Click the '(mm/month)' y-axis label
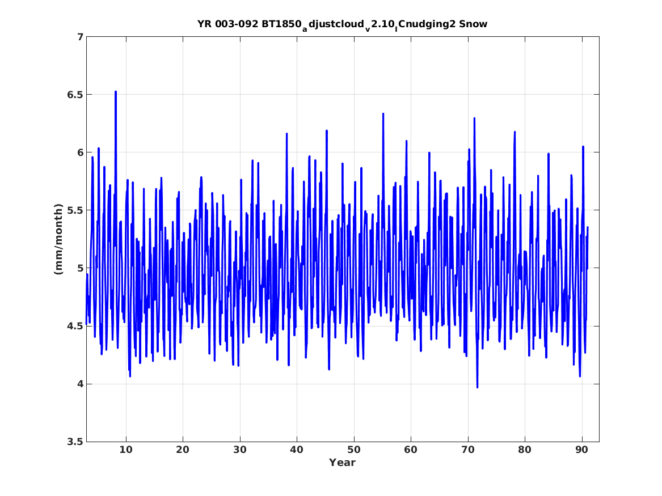Viewport: 662px width, 496px height. point(58,239)
